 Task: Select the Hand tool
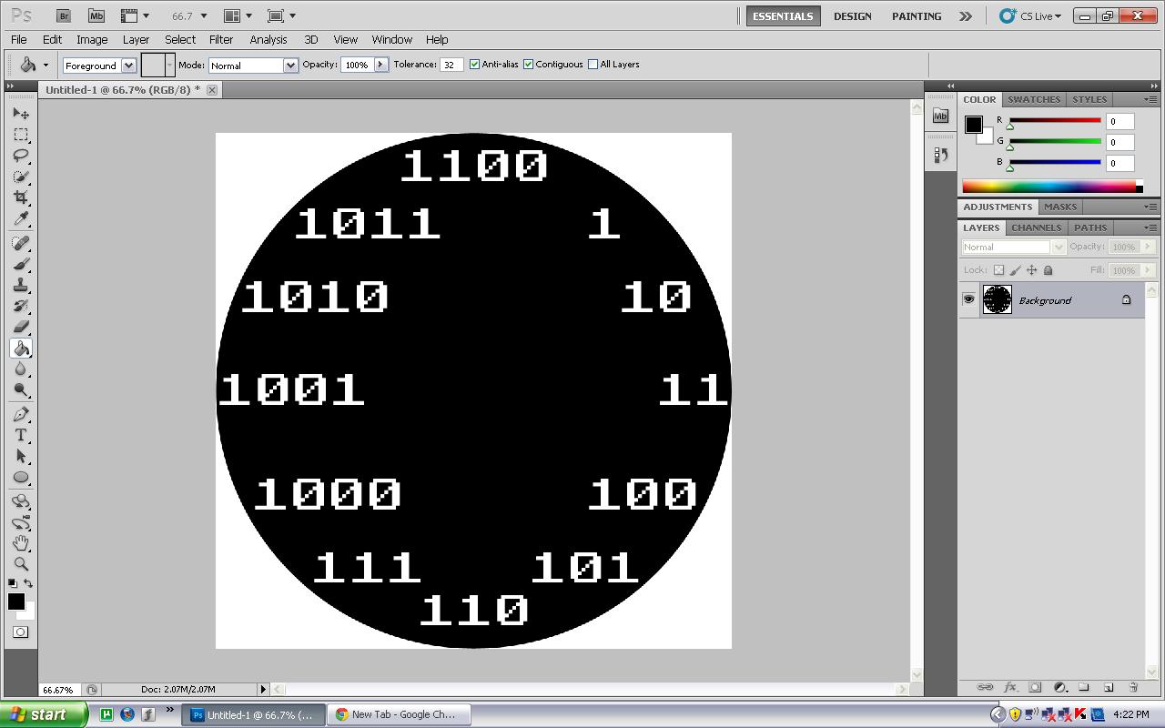pyautogui.click(x=21, y=543)
